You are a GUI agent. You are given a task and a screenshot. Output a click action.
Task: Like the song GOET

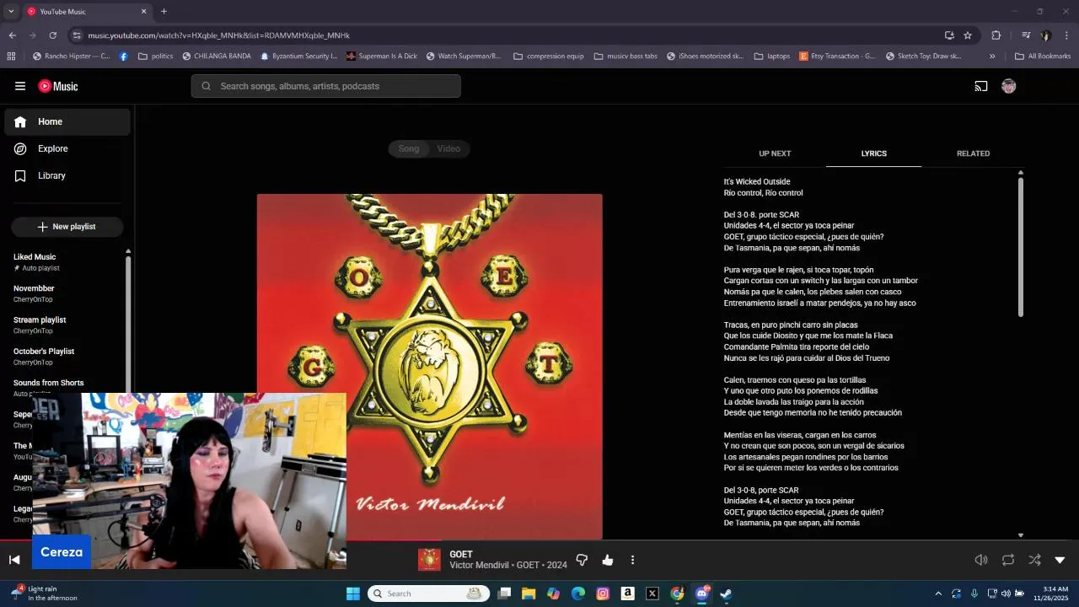click(608, 560)
